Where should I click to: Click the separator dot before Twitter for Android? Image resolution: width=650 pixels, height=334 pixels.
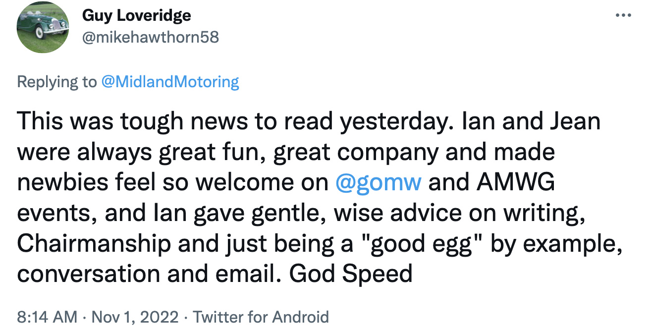coord(184,316)
